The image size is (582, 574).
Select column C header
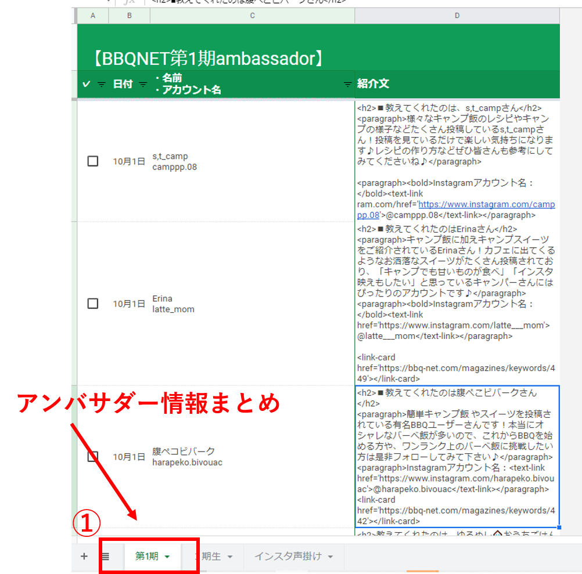252,16
